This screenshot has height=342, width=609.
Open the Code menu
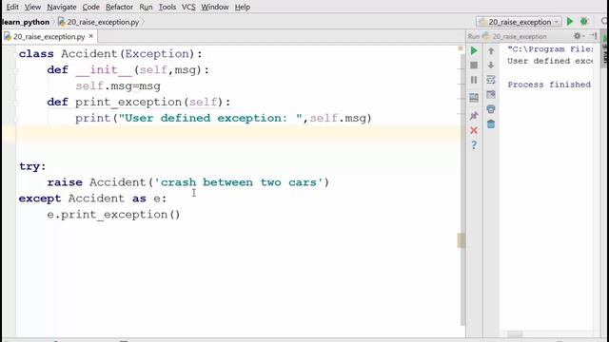(x=91, y=7)
